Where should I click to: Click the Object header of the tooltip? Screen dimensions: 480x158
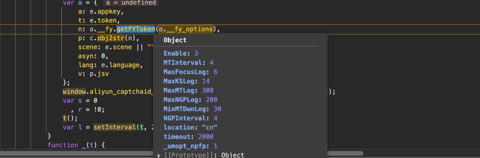click(175, 40)
